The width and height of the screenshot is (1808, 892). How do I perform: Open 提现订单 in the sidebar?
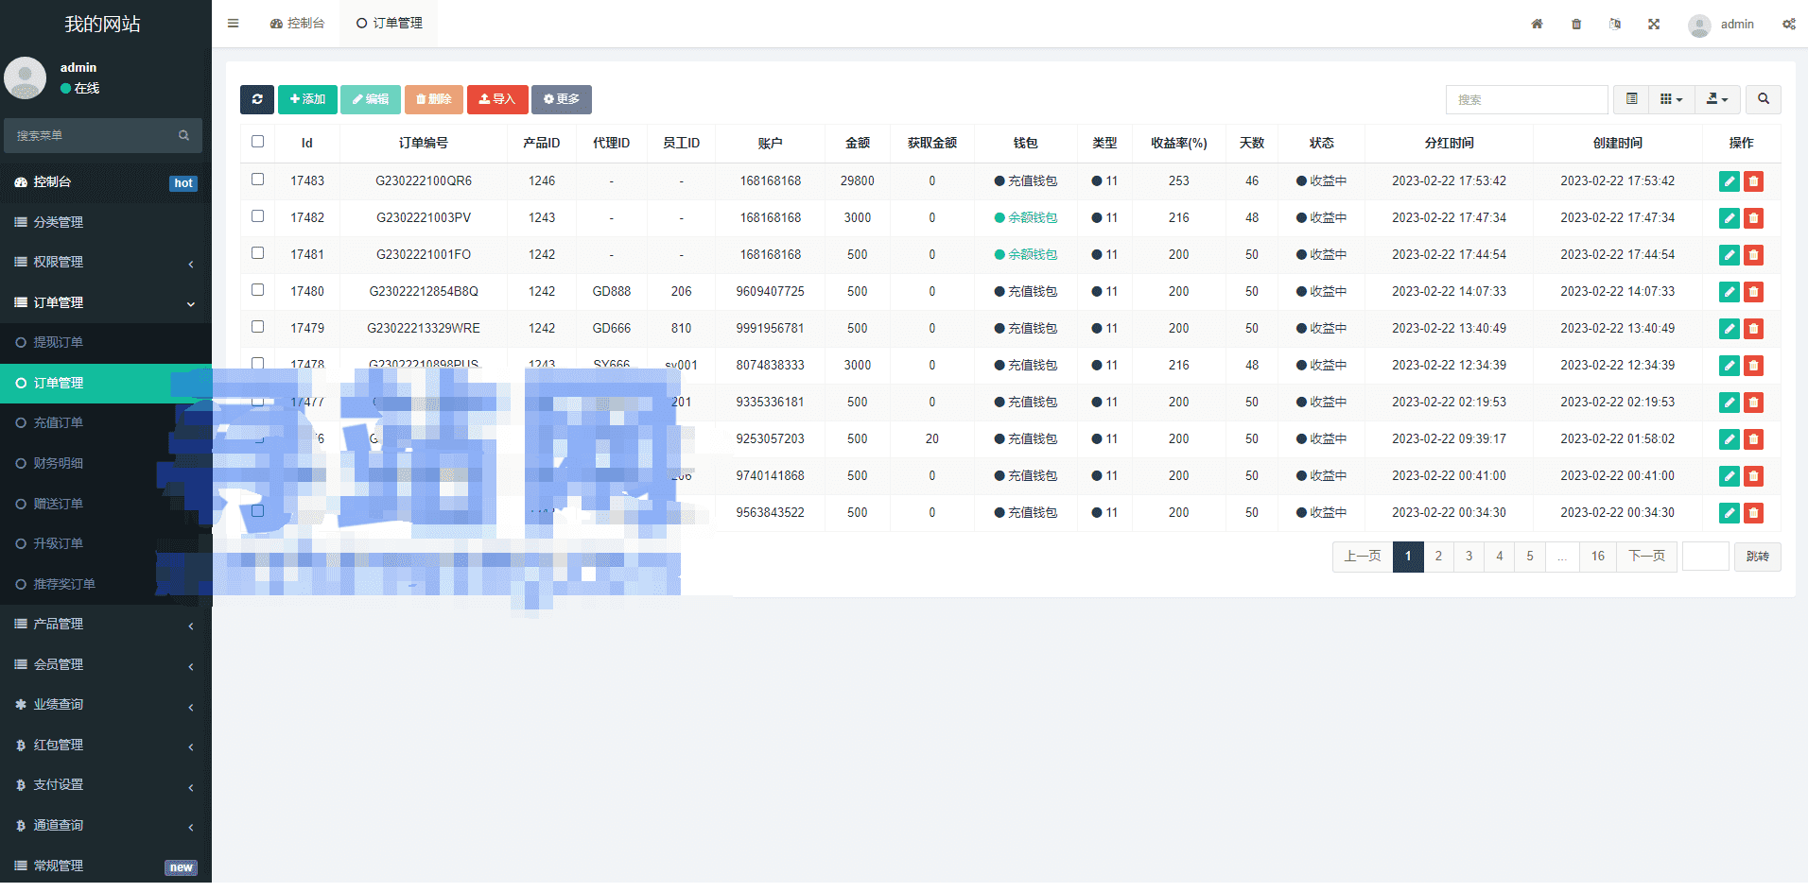click(x=59, y=343)
